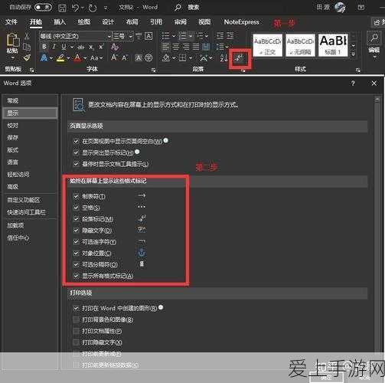The width and height of the screenshot is (385, 383).
Task: Click the Copy icon in clipboard group
Action: [x=27, y=47]
